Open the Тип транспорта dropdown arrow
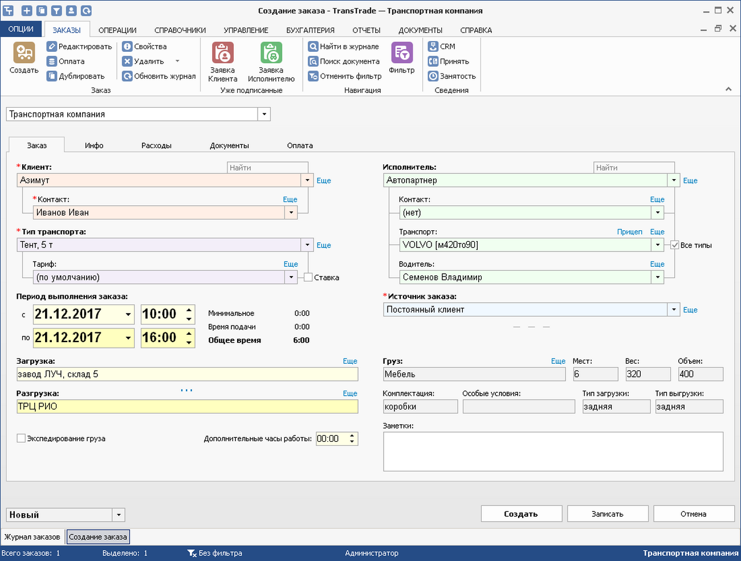The height and width of the screenshot is (561, 741). 307,245
